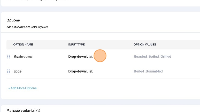
Task: Click the plus sign before Add More Options
Action: (x=9, y=88)
